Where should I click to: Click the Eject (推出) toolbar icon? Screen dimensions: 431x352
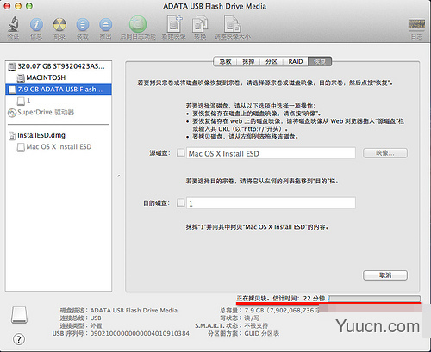[105, 25]
